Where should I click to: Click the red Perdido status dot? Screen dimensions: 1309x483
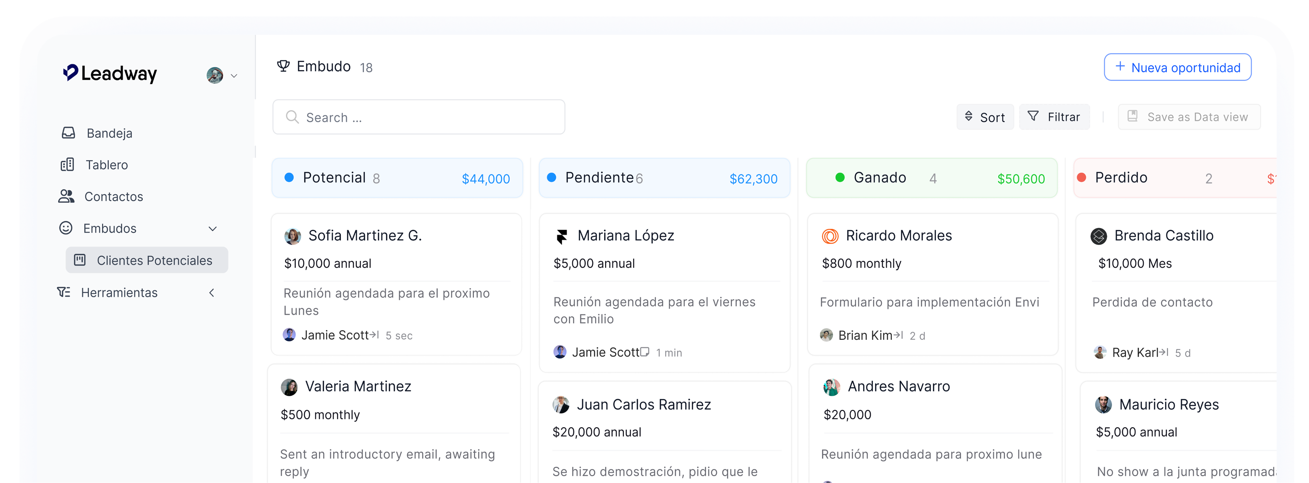pyautogui.click(x=1082, y=177)
